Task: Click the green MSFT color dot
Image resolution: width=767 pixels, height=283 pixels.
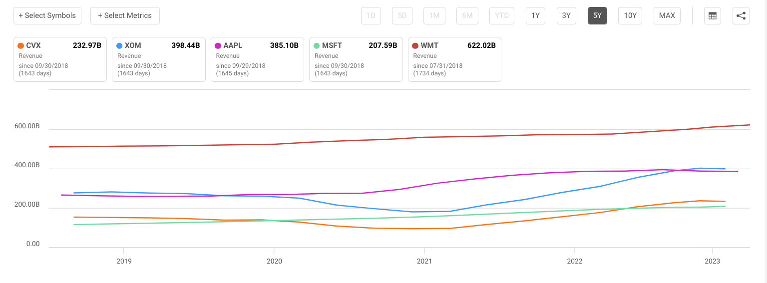Action: [317, 45]
